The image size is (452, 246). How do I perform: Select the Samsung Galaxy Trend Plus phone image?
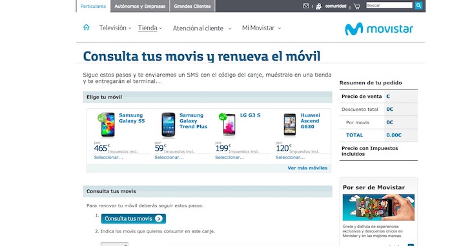coord(169,125)
